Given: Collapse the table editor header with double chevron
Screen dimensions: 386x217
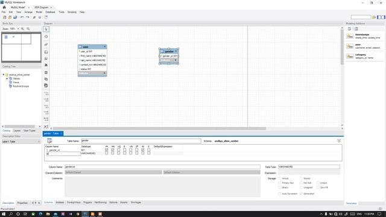Looking at the screenshot, I should (x=339, y=140).
